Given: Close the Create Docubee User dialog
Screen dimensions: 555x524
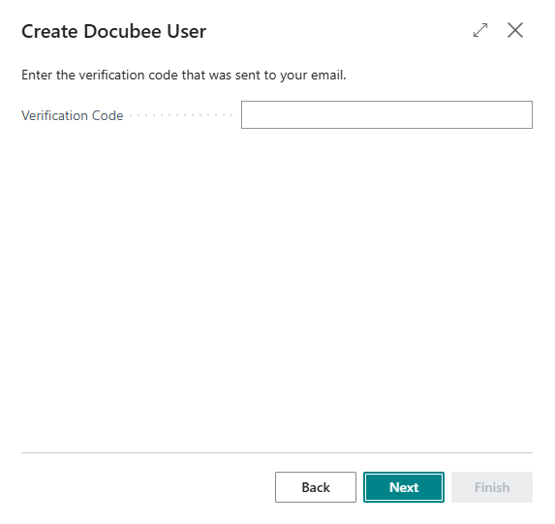Looking at the screenshot, I should pyautogui.click(x=515, y=30).
